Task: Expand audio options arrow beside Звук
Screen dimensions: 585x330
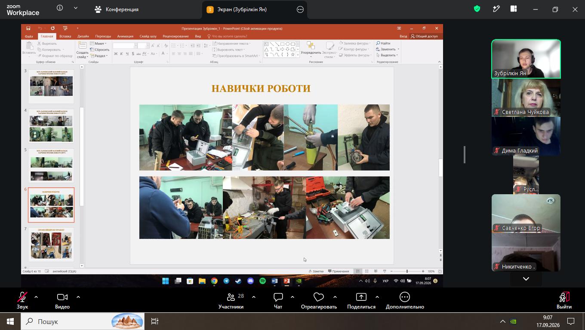Action: pos(36,297)
